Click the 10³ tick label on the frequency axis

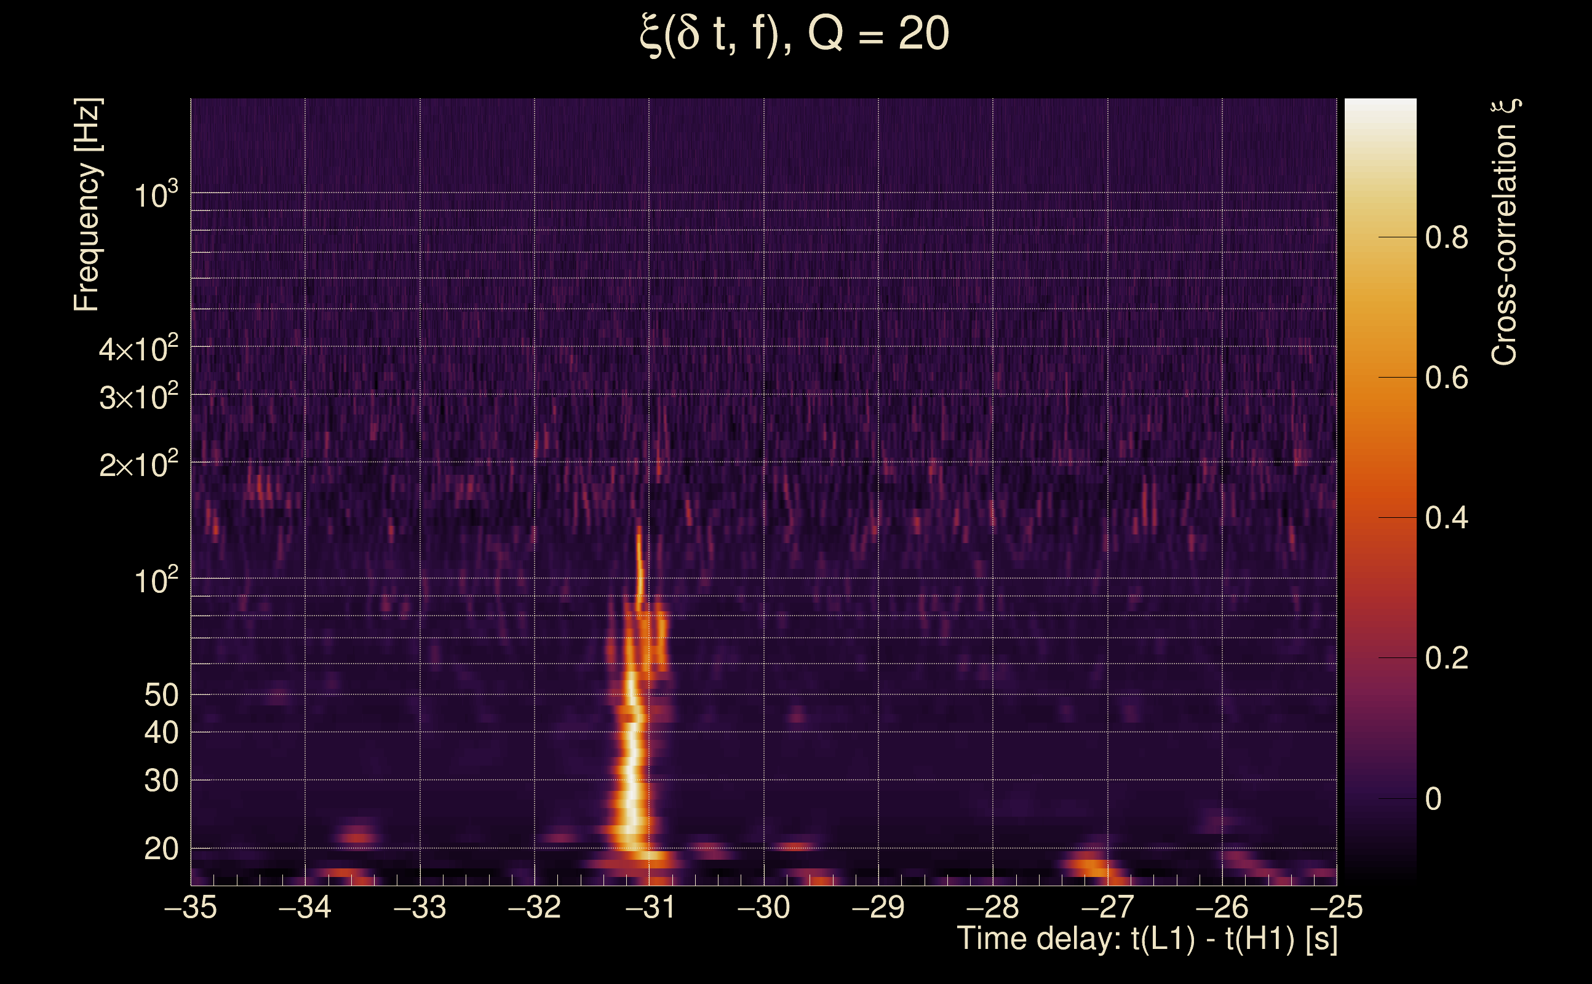(x=156, y=195)
